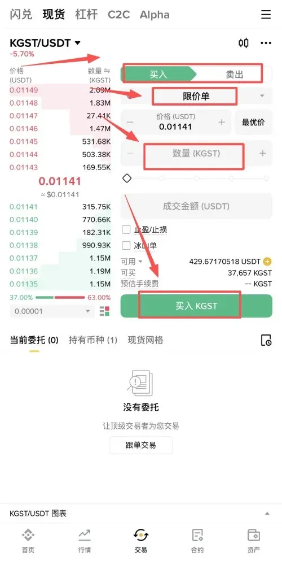Expand the 限价单 order type dropdown
Screen dimensions: 282x561
196,96
